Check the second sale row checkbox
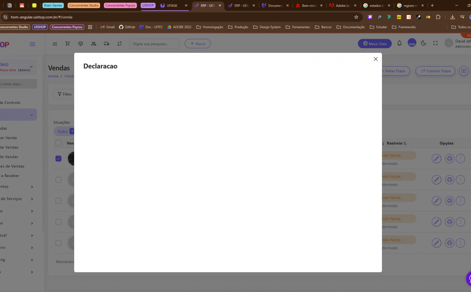Viewport: 471px width, 292px height. tap(58, 180)
